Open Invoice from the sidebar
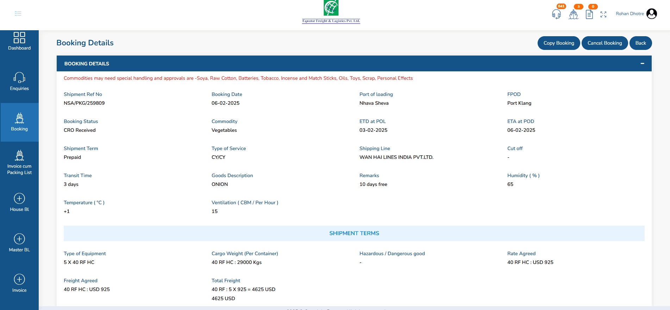 point(19,284)
